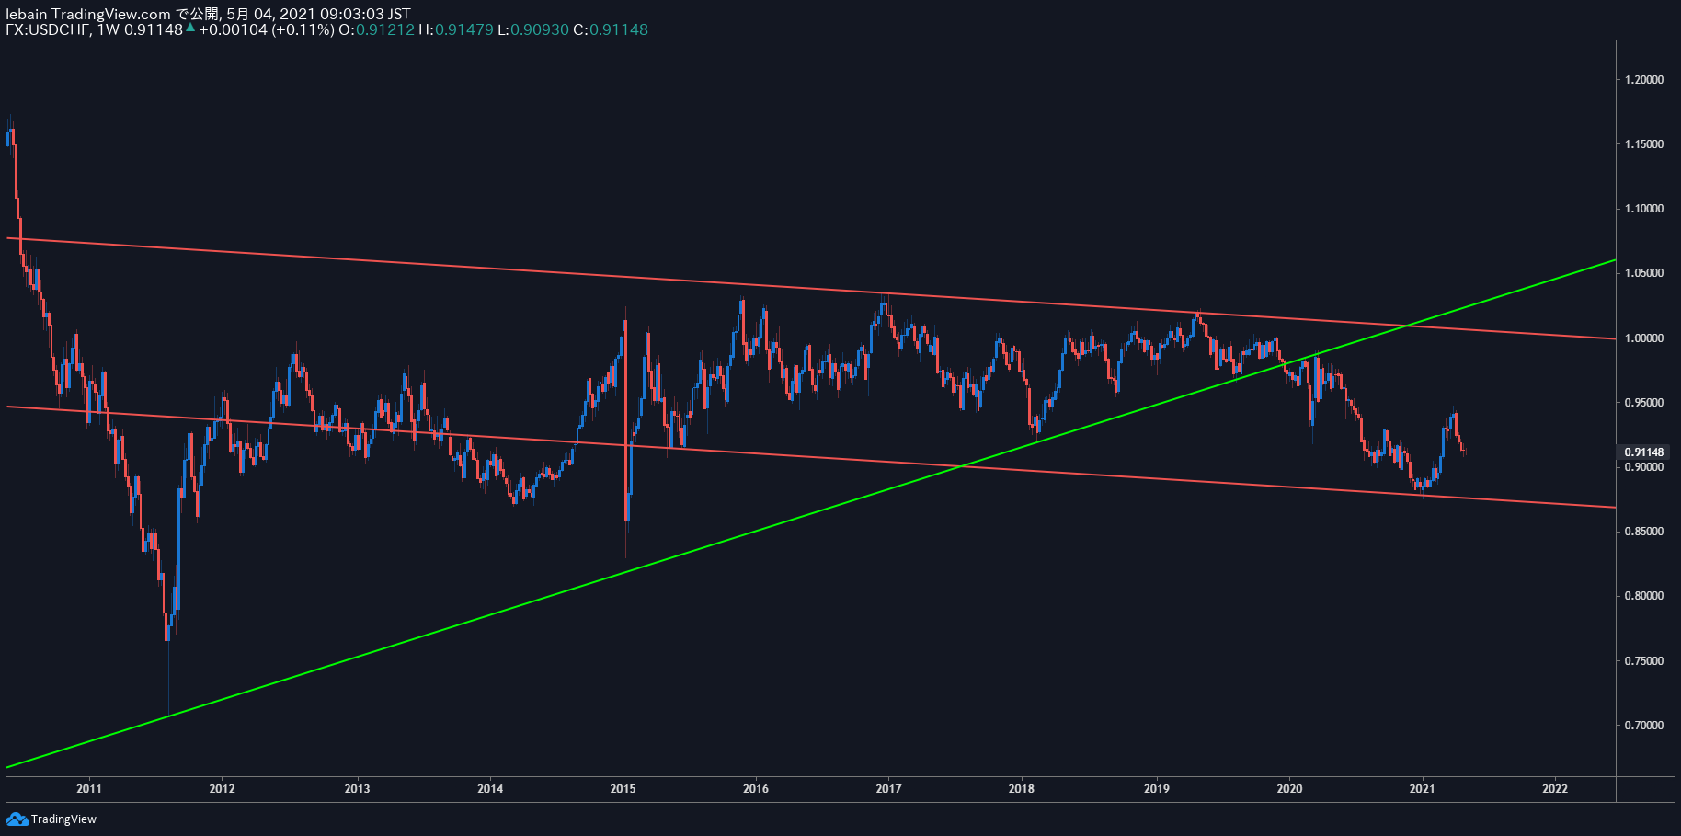
Task: Click the 2019 label on time axis
Action: click(1157, 788)
